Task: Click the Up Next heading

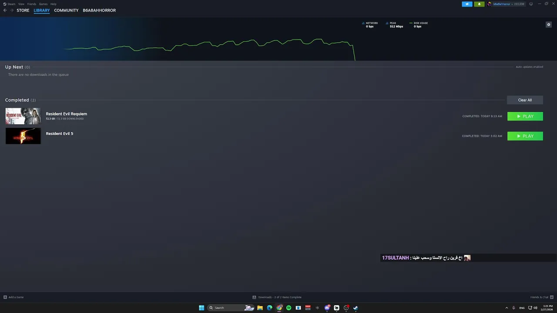Action: pos(14,67)
